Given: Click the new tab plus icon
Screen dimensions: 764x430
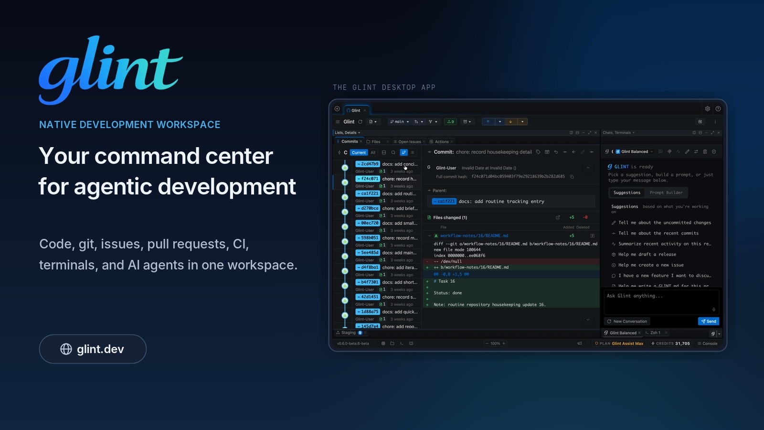Looking at the screenshot, I should tap(337, 109).
